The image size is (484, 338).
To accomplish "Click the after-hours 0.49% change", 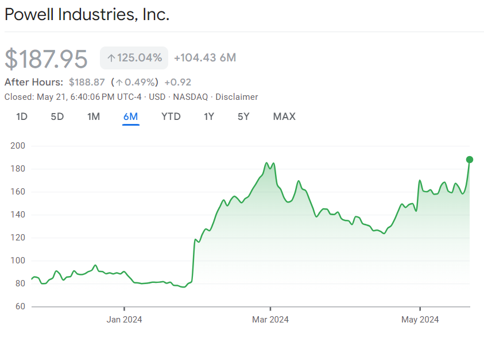I will point(135,82).
